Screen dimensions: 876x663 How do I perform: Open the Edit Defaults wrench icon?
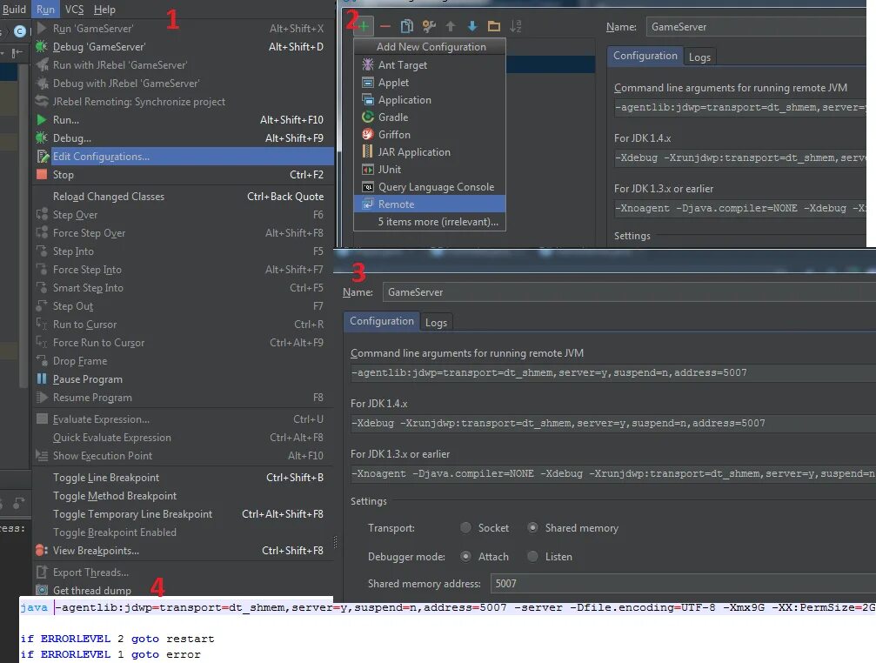[429, 26]
